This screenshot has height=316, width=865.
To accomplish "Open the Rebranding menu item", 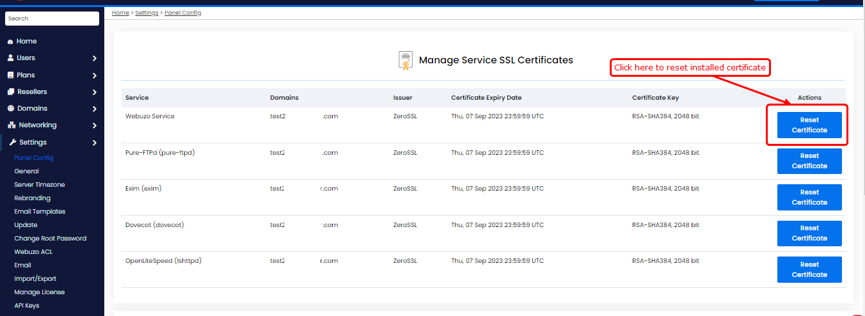I will point(32,198).
